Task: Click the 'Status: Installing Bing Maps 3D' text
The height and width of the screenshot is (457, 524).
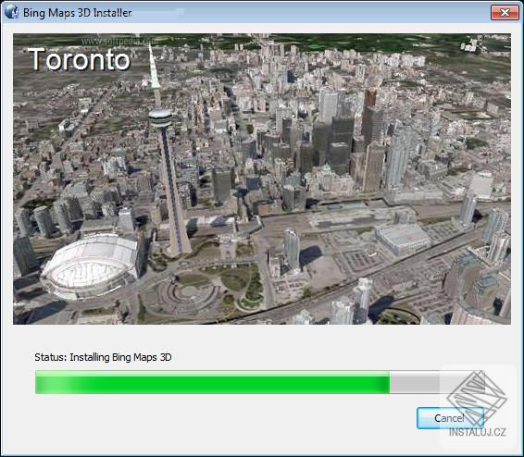Action: point(103,357)
